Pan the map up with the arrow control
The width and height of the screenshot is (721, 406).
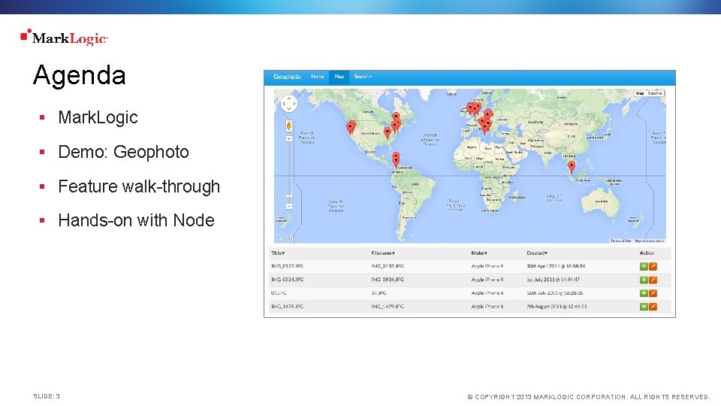[289, 98]
